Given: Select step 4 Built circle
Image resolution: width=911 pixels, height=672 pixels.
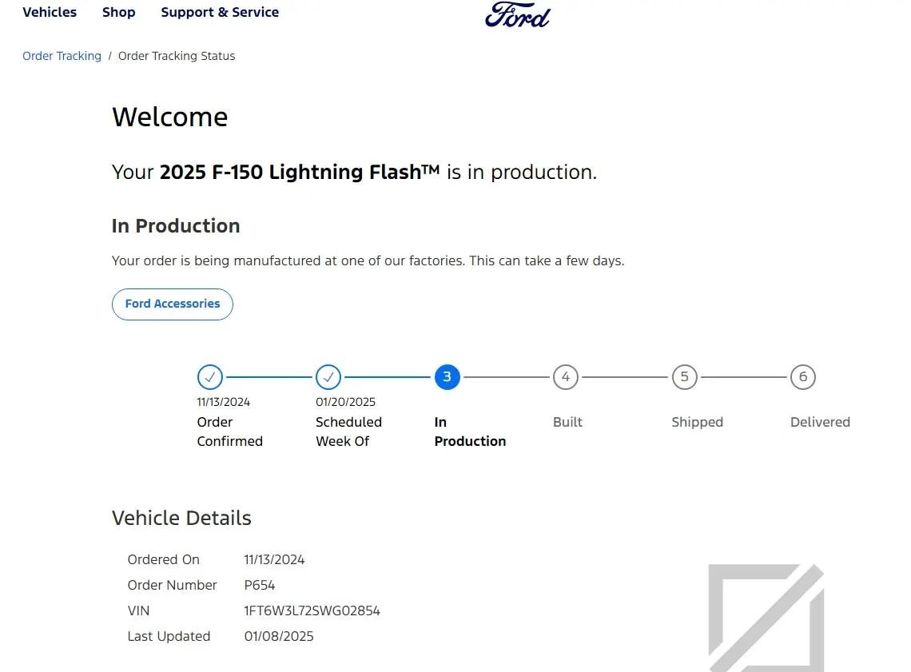Looking at the screenshot, I should pyautogui.click(x=565, y=377).
